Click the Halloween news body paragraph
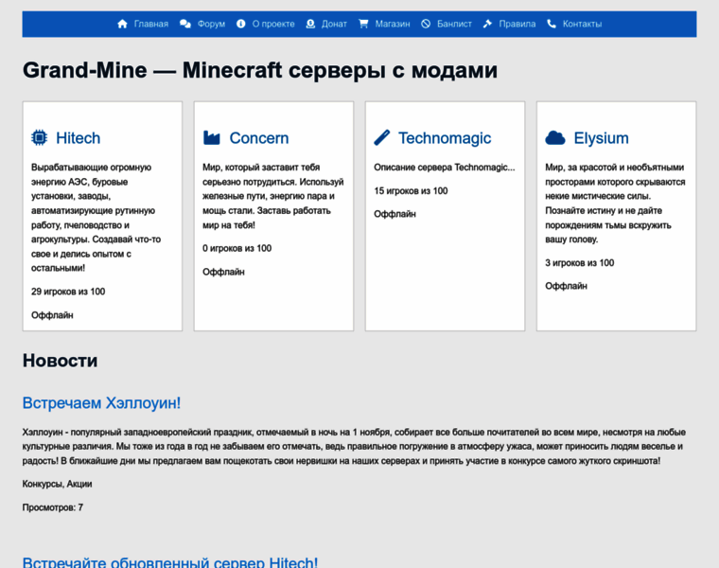Screen dimensions: 719x568 354,447
